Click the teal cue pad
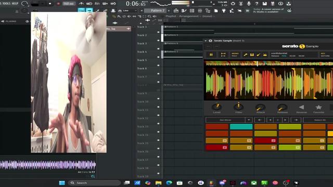Image resolution: width=333 pixels, height=187 pixels. click(241, 127)
